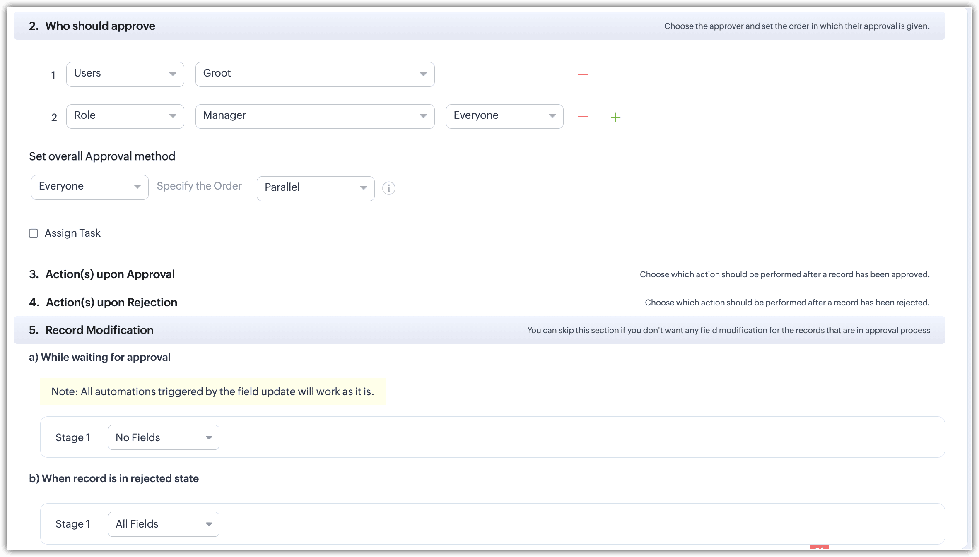Click the Record Modification section header
Screen dimensions: 979x557
[99, 330]
